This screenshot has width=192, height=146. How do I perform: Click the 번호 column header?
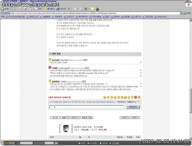tap(52, 137)
